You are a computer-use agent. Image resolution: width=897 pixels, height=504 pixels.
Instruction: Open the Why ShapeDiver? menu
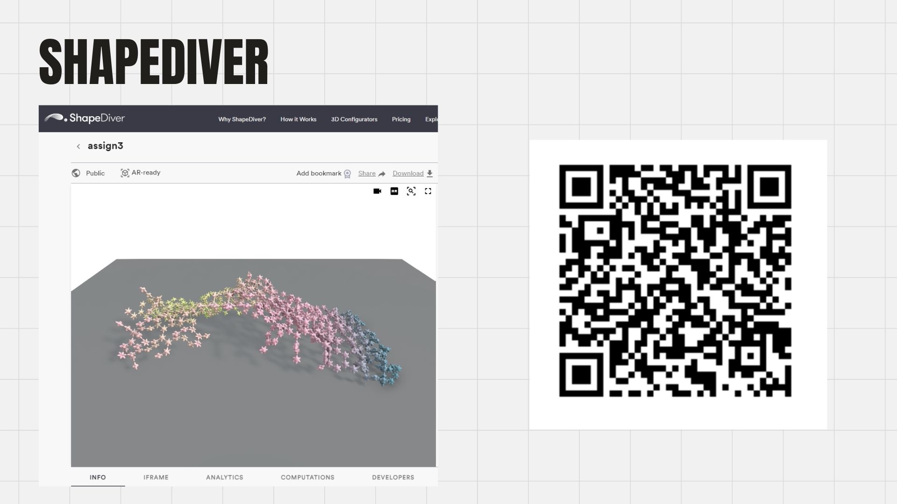pyautogui.click(x=242, y=119)
